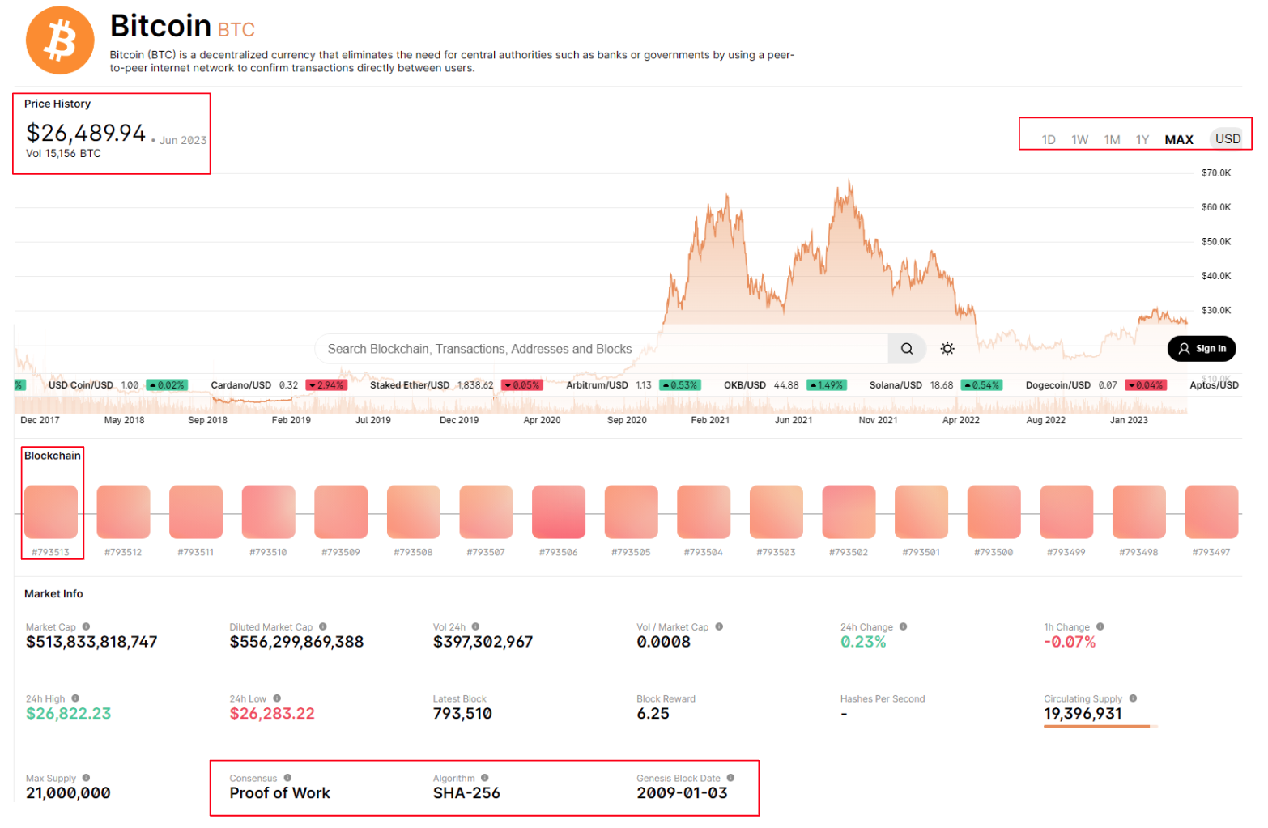The height and width of the screenshot is (828, 1268).
Task: Click the Bitcoin logo icon
Action: tap(60, 40)
